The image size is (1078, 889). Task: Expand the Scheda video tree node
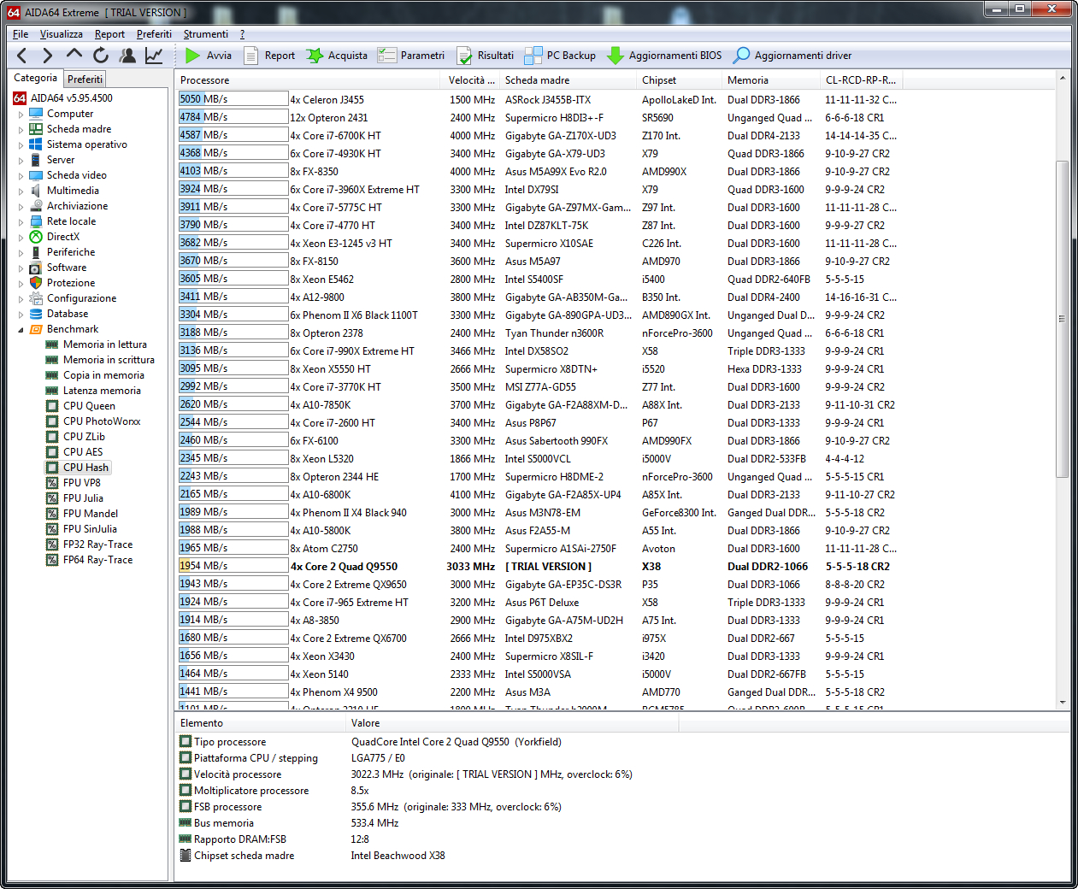pos(21,176)
